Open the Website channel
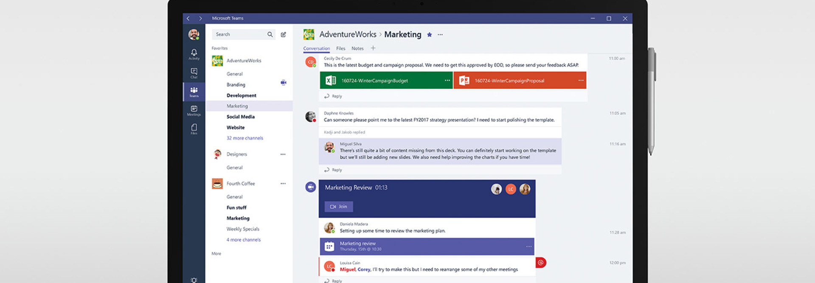815x283 pixels. pyautogui.click(x=236, y=127)
